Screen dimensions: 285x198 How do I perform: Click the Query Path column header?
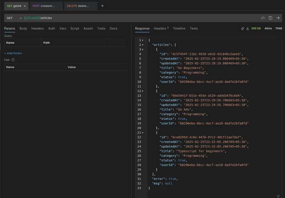click(x=75, y=43)
